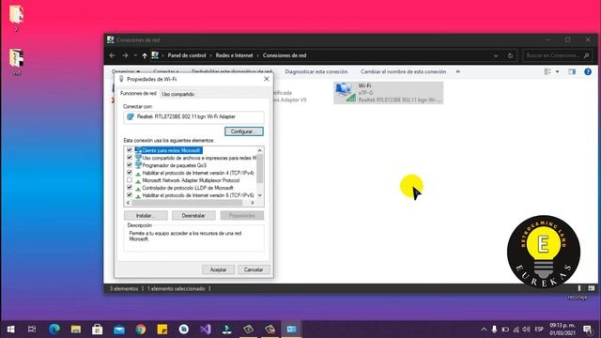Open the help icon in Conexiones de red
601x338 pixels.
coord(588,71)
